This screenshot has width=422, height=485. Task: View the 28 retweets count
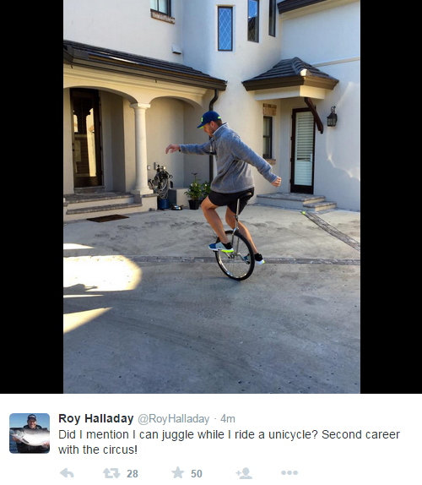pyautogui.click(x=133, y=473)
